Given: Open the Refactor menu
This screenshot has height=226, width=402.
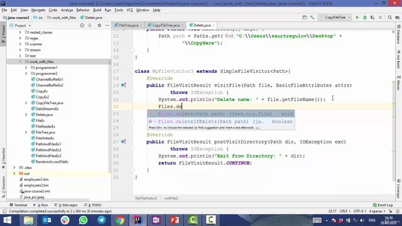Looking at the screenshot, I should point(83,10).
